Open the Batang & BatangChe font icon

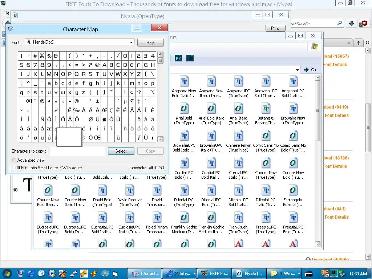[266, 114]
